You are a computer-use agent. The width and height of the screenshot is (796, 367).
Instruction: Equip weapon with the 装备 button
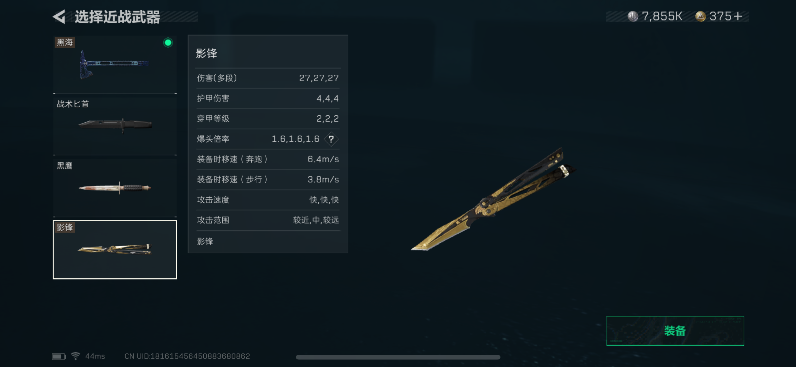coord(675,331)
